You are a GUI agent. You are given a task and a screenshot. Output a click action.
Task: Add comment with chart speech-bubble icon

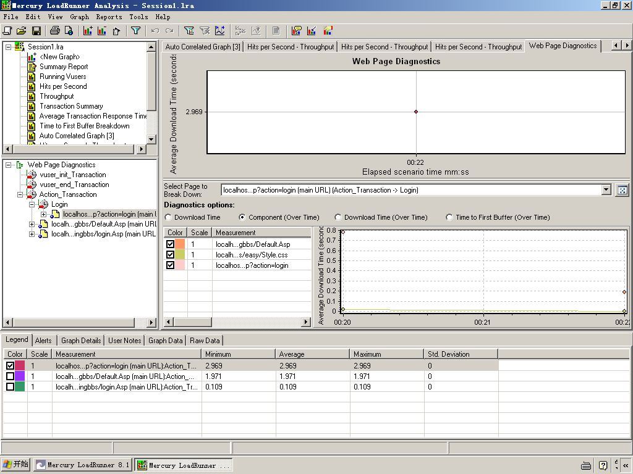point(297,31)
